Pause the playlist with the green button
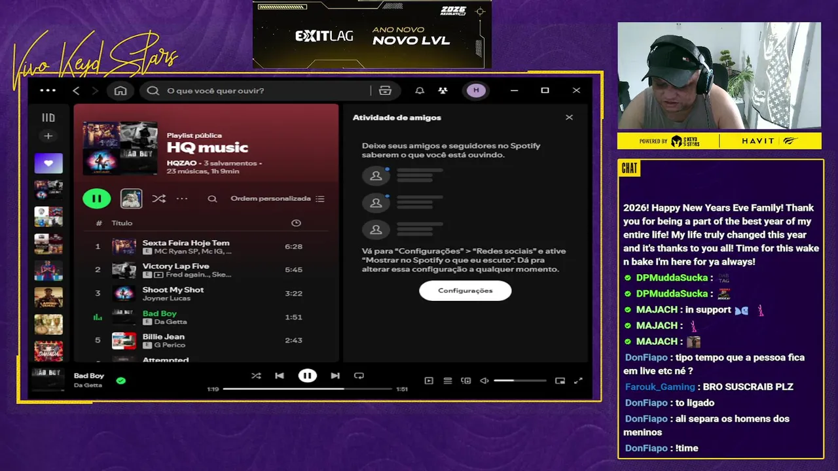 point(97,198)
